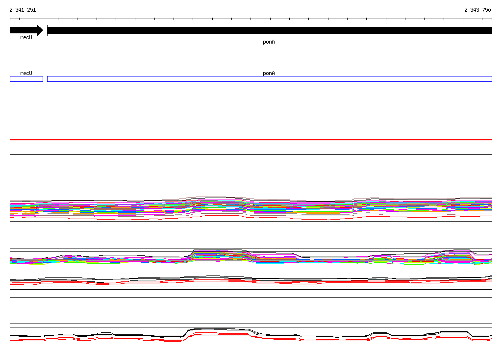Click the ponA label above blue box
The height and width of the screenshot is (350, 502).
(x=269, y=73)
